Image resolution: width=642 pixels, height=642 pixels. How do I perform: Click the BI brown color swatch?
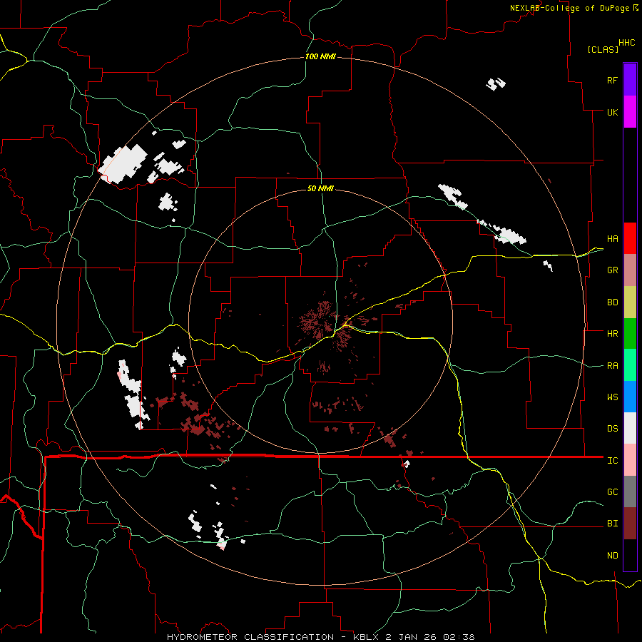[x=630, y=524]
